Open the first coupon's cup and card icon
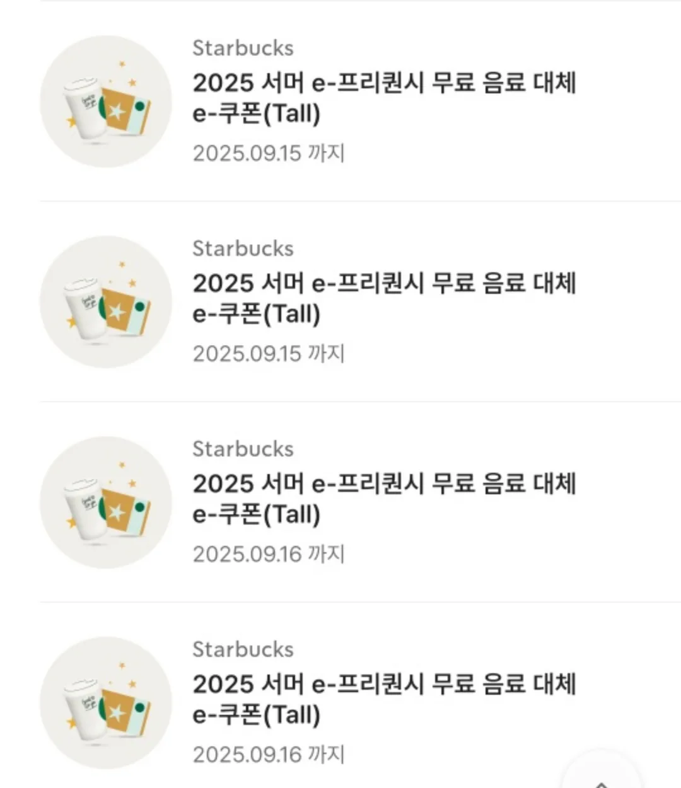The image size is (681, 788). 106,101
